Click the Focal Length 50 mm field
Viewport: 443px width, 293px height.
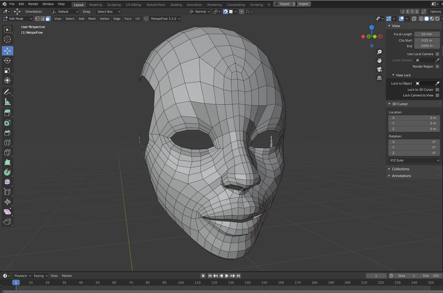coord(427,34)
